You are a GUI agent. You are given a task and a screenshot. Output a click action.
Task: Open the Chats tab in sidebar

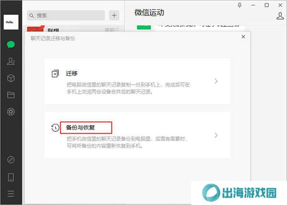click(x=11, y=44)
